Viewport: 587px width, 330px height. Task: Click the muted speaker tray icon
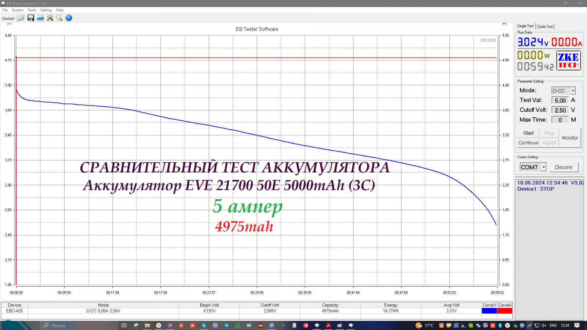544,325
